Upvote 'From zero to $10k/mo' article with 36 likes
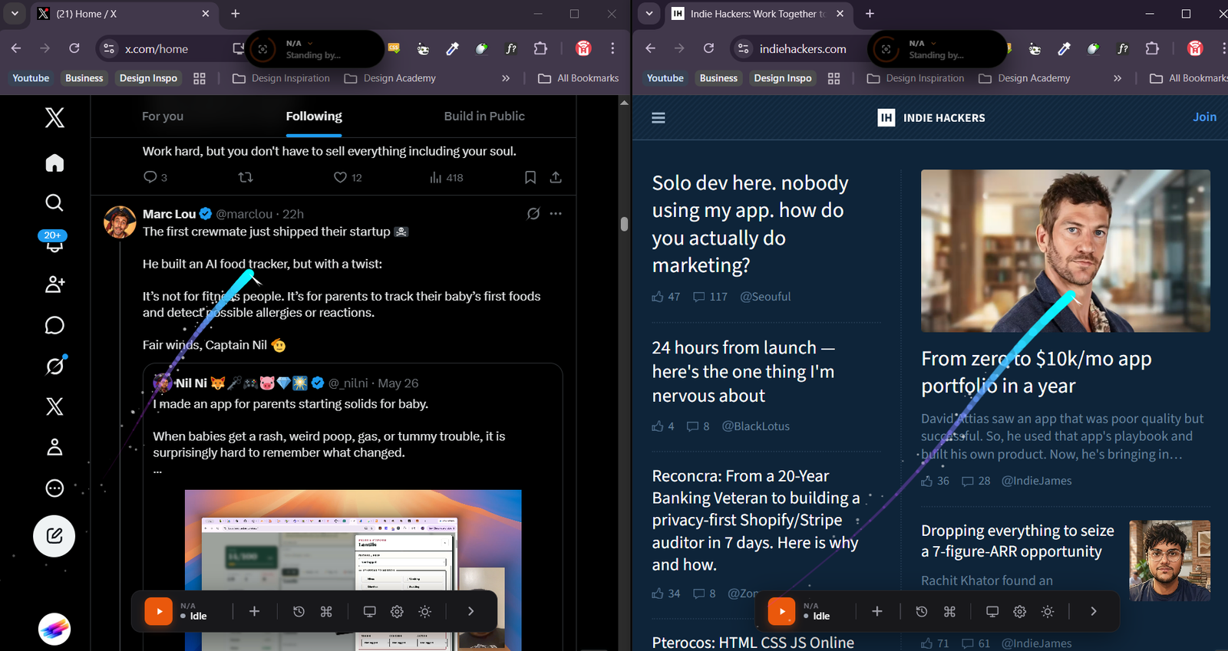Image resolution: width=1228 pixels, height=651 pixels. [x=927, y=481]
